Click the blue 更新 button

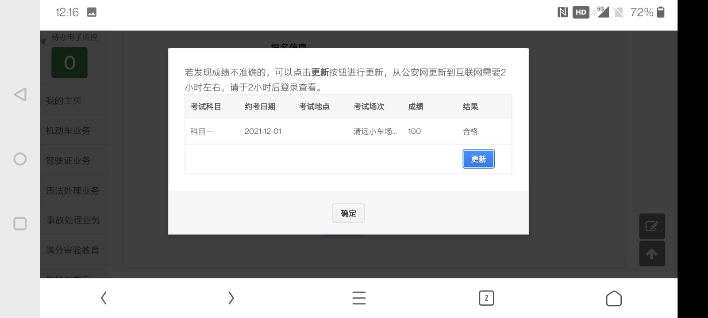[x=478, y=159]
